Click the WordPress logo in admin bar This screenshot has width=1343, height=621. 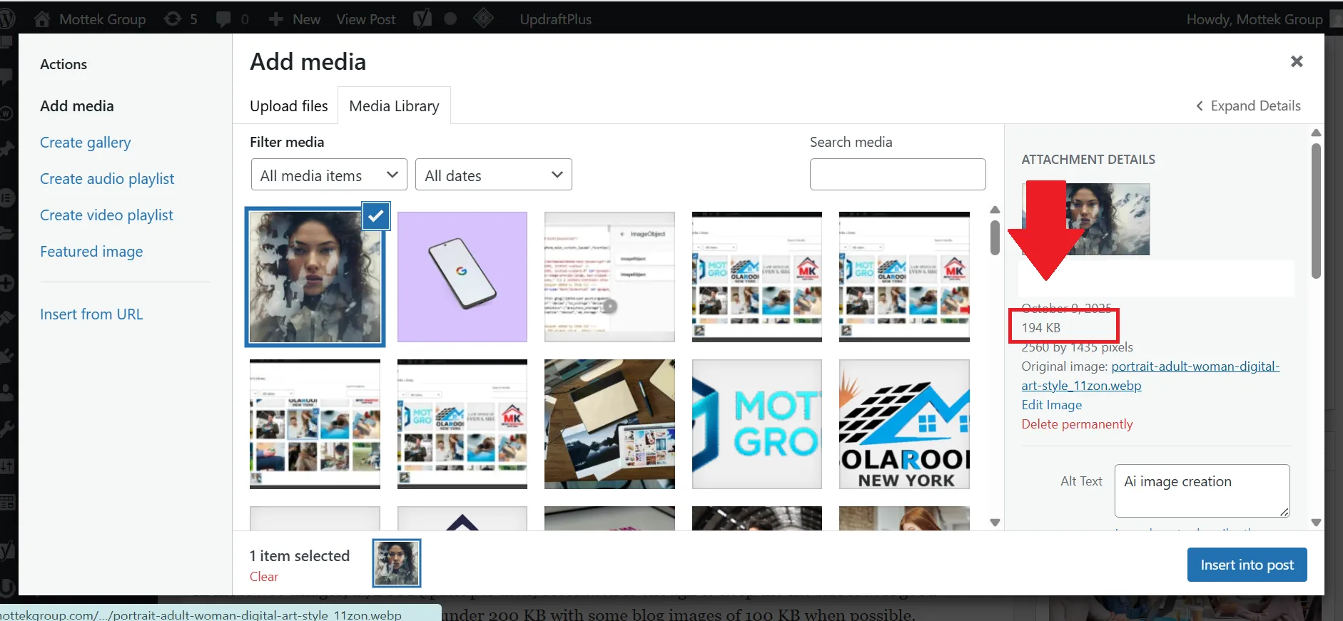point(7,19)
